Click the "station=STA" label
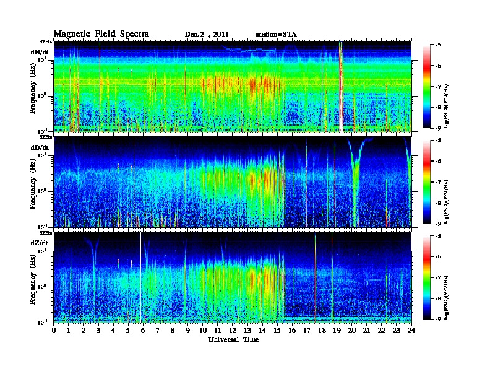Viewport: 490px width, 379px height. point(276,34)
